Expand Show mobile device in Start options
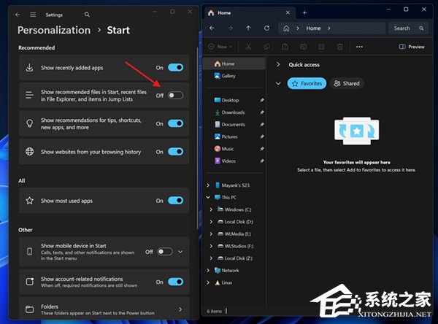The width and height of the screenshot is (438, 324). click(180, 252)
